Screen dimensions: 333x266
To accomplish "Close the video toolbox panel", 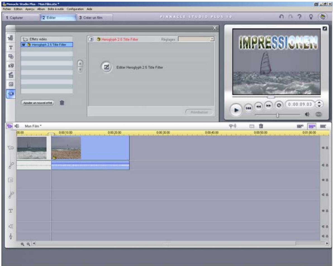I will tap(215, 28).
